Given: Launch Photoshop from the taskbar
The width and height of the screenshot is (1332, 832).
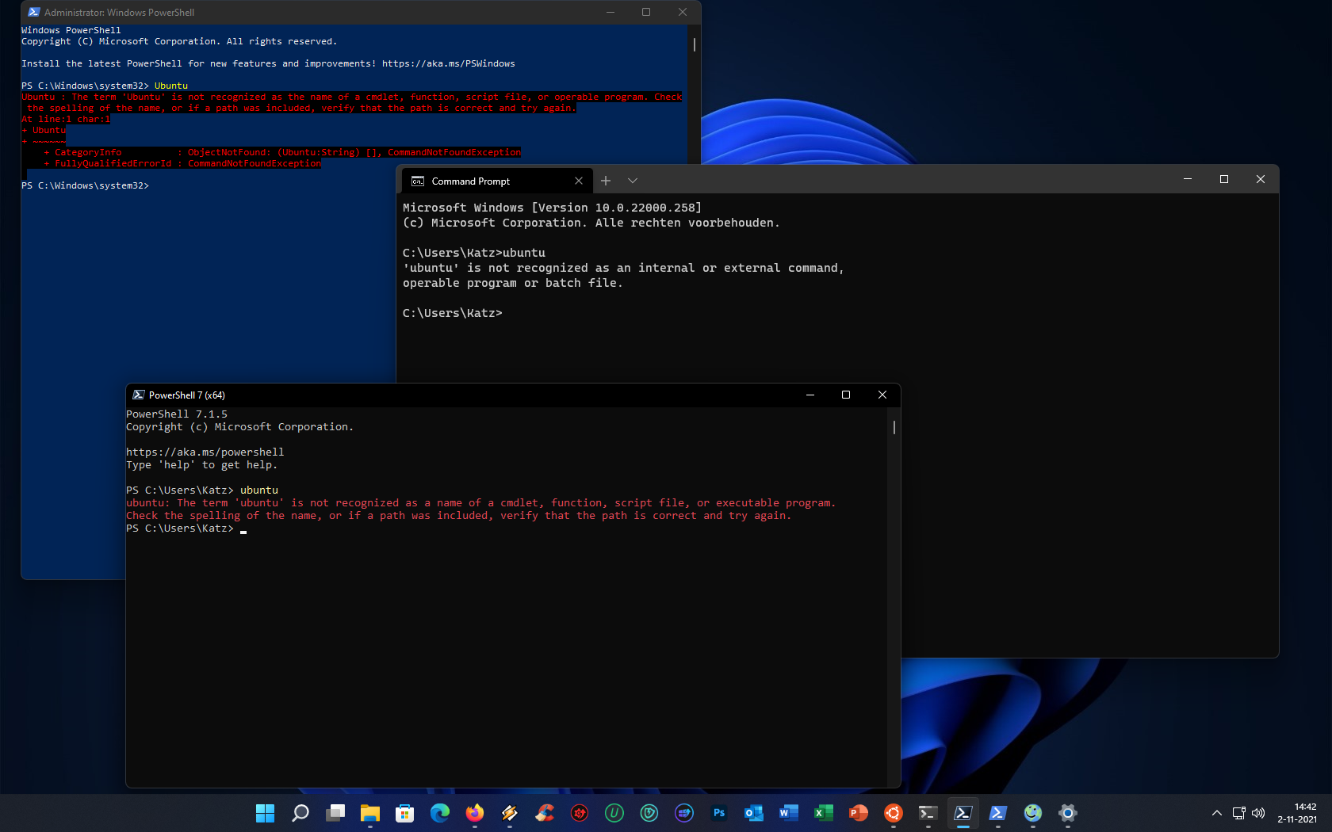Looking at the screenshot, I should [x=719, y=813].
